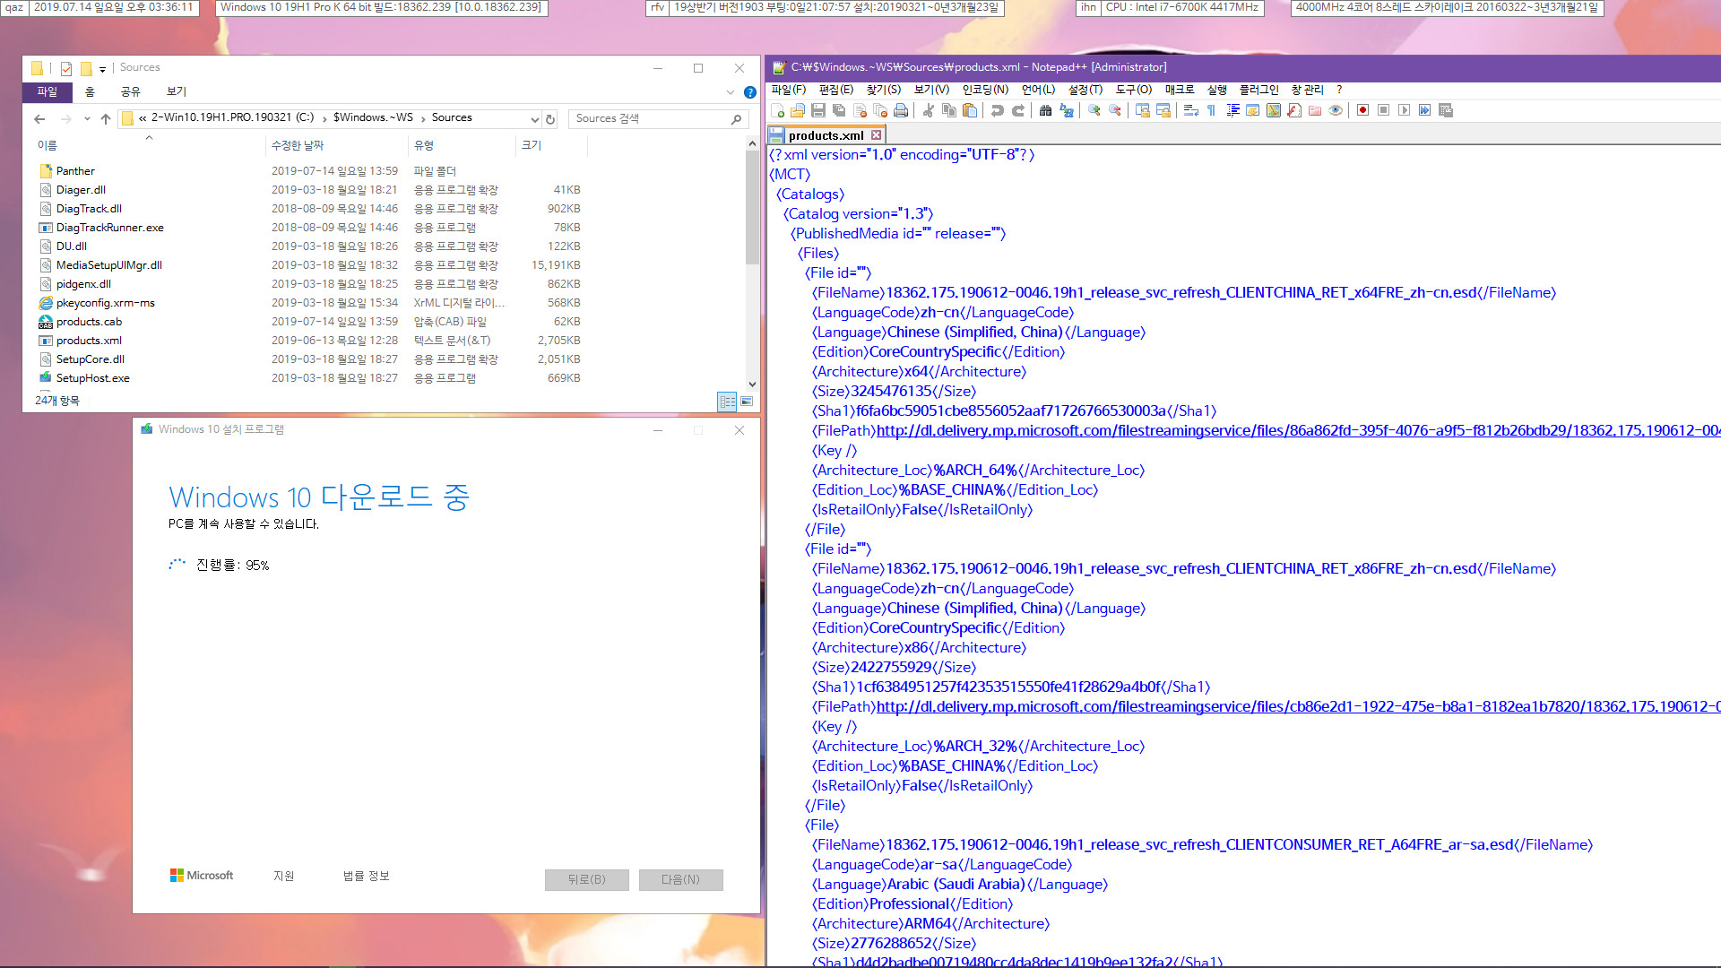Switch Explorer to details view toggle
1721x968 pixels.
(x=727, y=402)
